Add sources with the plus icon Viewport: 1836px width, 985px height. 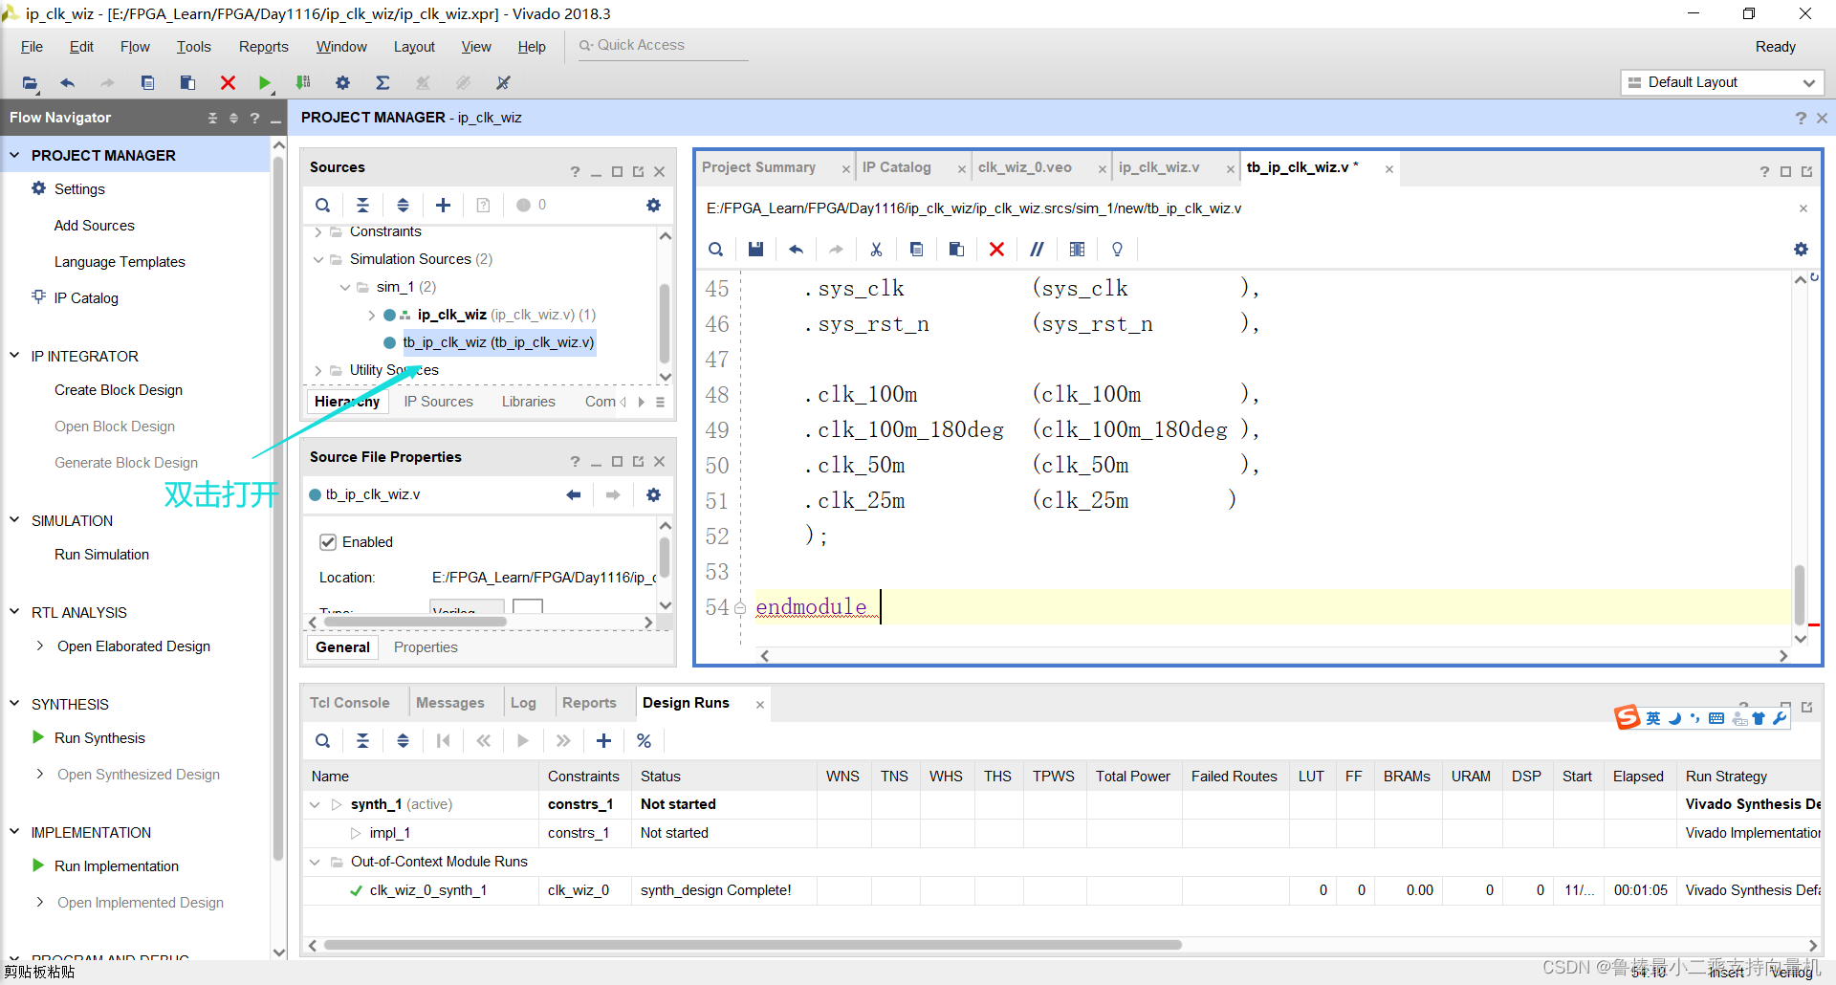pyautogui.click(x=443, y=205)
